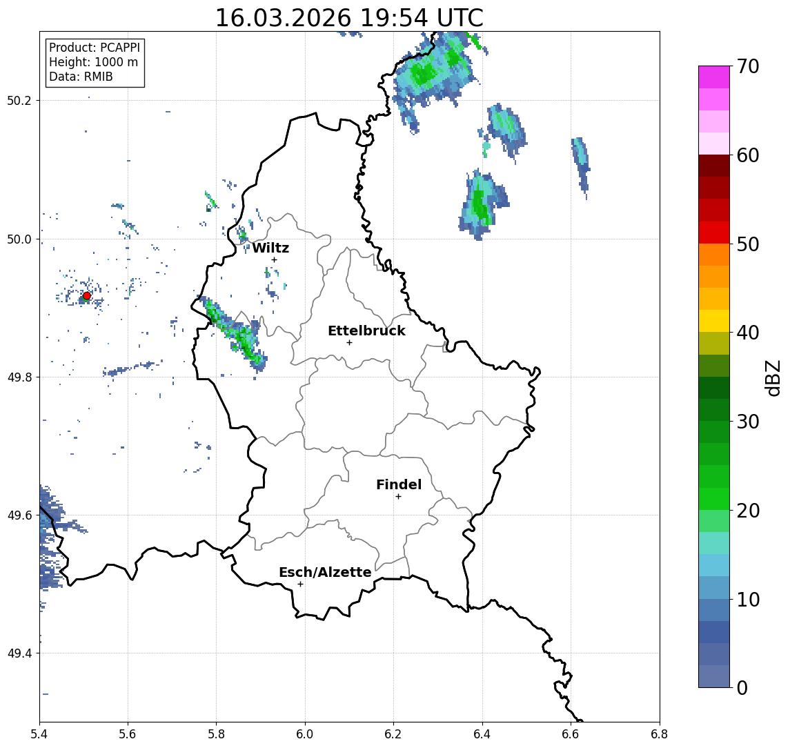
Task: Click the 'Product: PCAPPI' legend line
Action: point(95,48)
